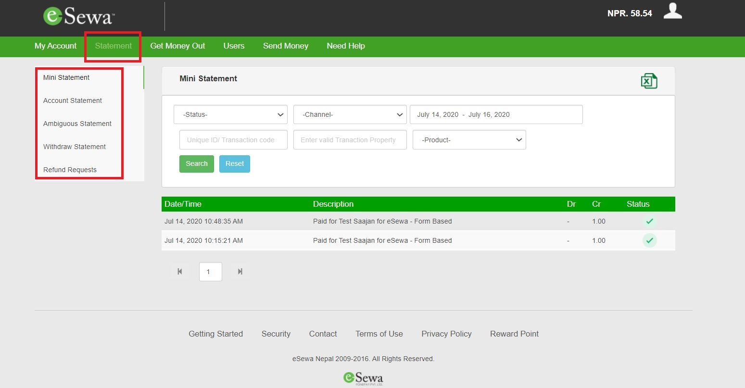The width and height of the screenshot is (745, 388).
Task: Click the green checkmark on second transaction
Action: (650, 240)
